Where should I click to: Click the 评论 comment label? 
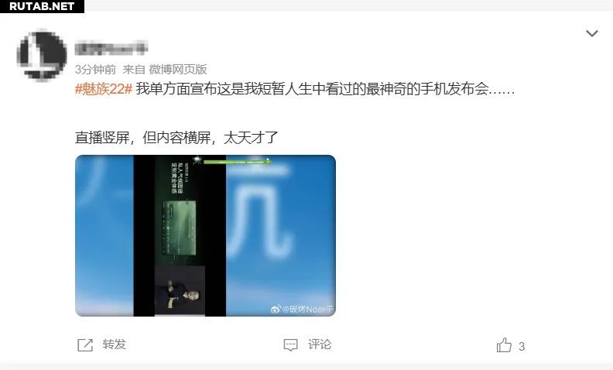320,344
